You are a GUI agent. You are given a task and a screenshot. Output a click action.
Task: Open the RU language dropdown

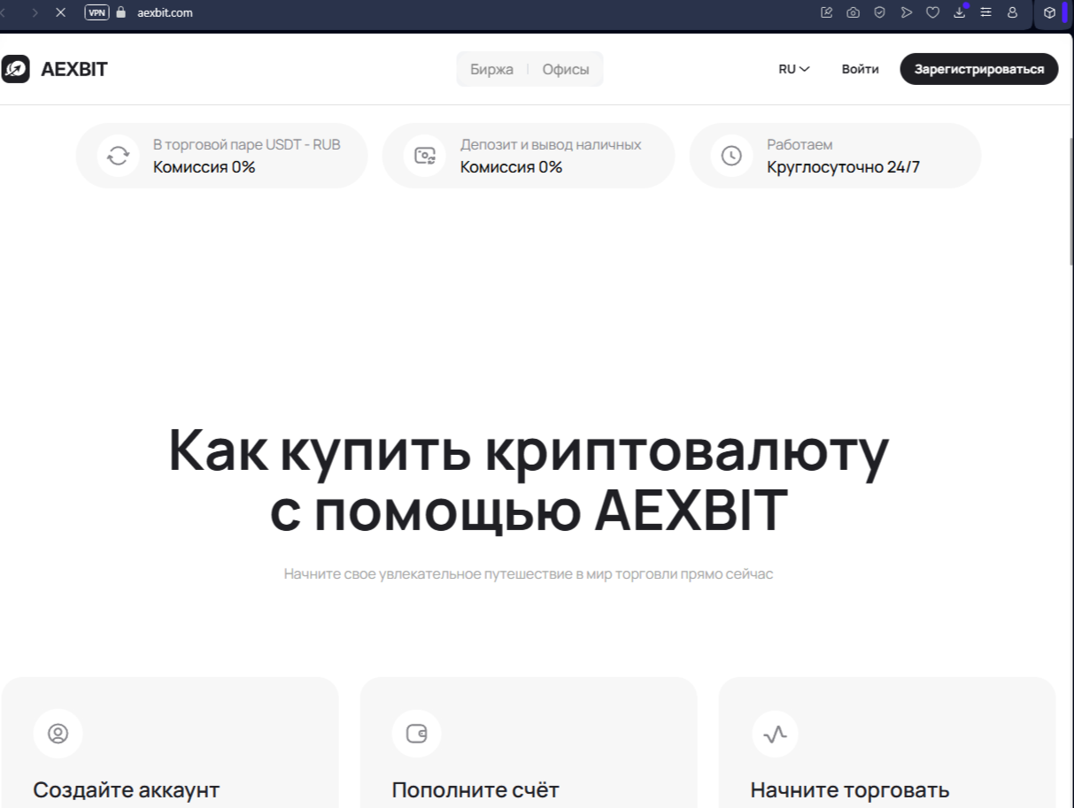794,69
